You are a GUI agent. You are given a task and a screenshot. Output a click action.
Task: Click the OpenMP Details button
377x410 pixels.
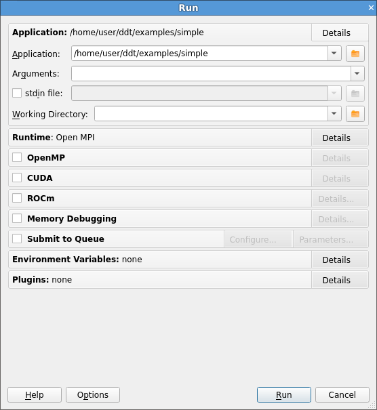(340, 158)
